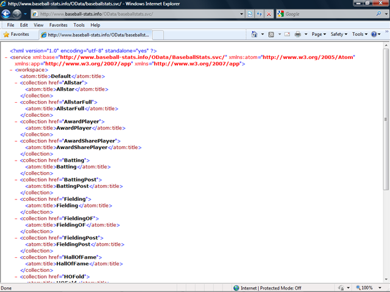Screen dimensions: 390x292
Task: Expand the Tools command bar dropdown
Action: 360,35
